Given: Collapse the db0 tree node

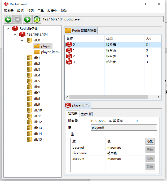Looking at the screenshot, I should coord(22,40).
